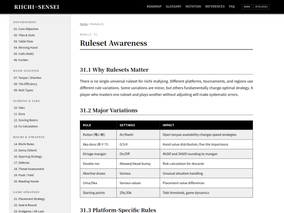Screen dimensions: 284x213
Task: Click the Aka dora rule cell
Action: (98, 144)
